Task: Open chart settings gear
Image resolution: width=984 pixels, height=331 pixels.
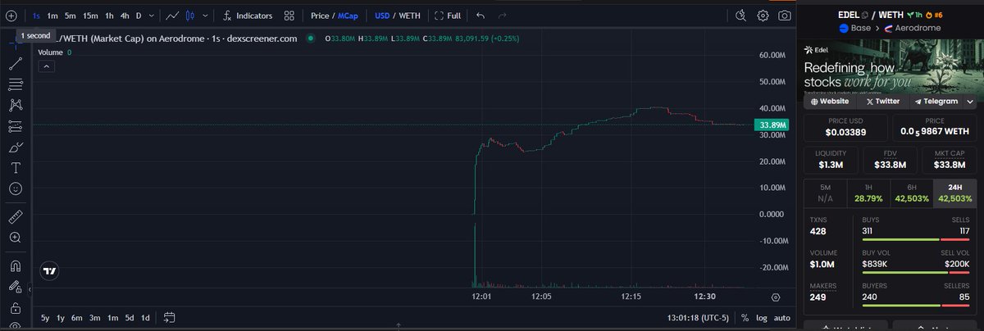Action: point(763,15)
